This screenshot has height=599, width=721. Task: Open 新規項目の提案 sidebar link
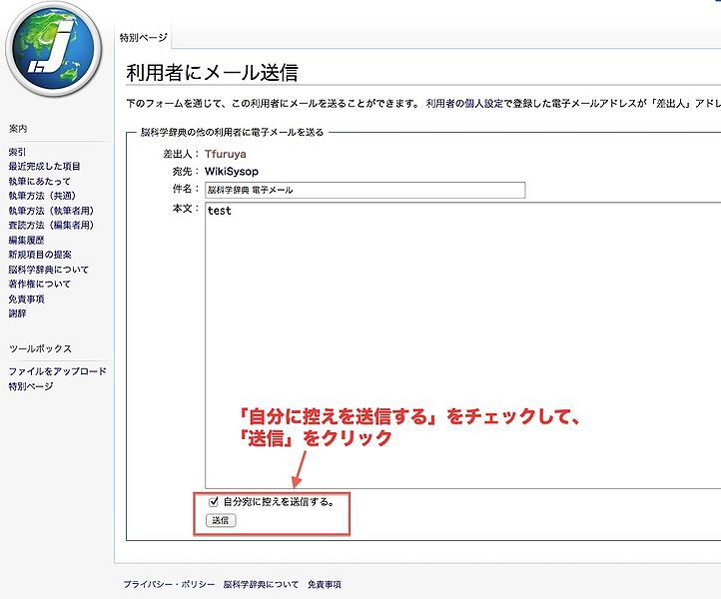click(40, 255)
